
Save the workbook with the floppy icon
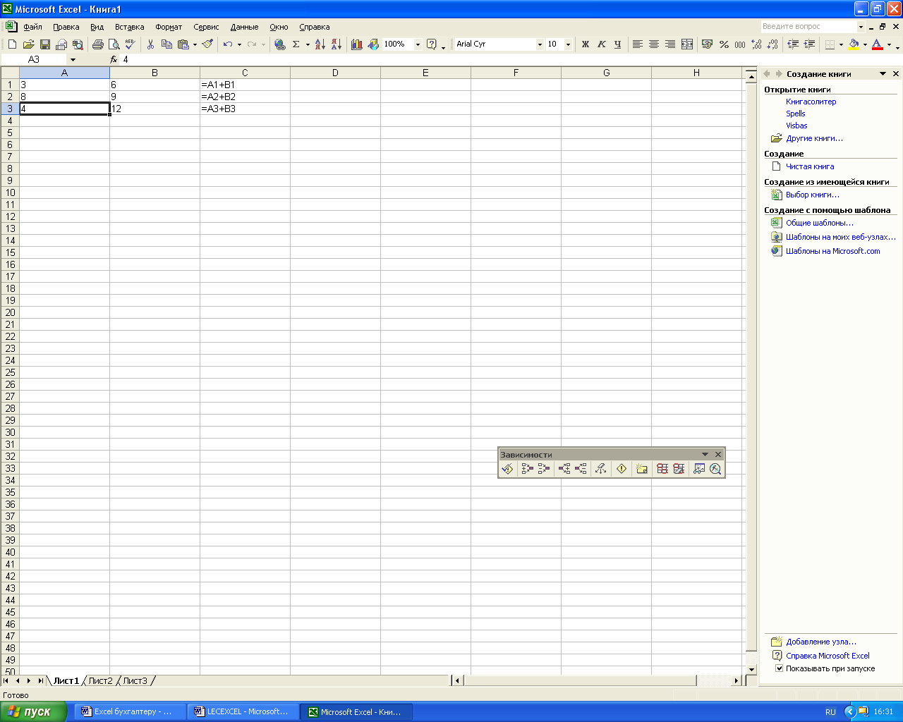pyautogui.click(x=44, y=44)
